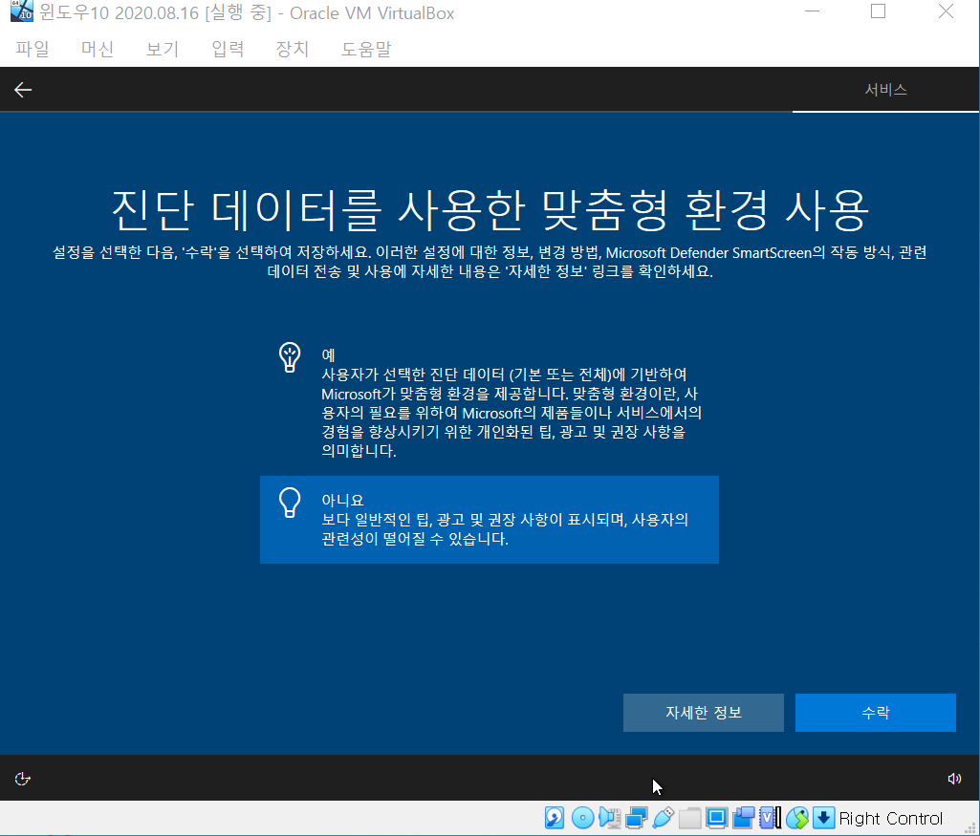Screen dimensions: 980x836
Task: Open the 장치 menu
Action: tap(293, 49)
